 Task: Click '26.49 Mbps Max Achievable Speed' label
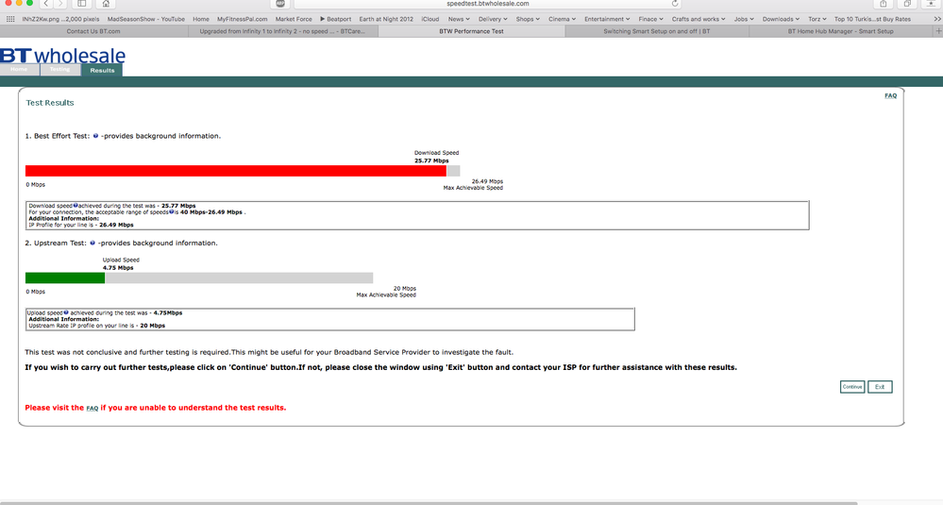pyautogui.click(x=473, y=185)
